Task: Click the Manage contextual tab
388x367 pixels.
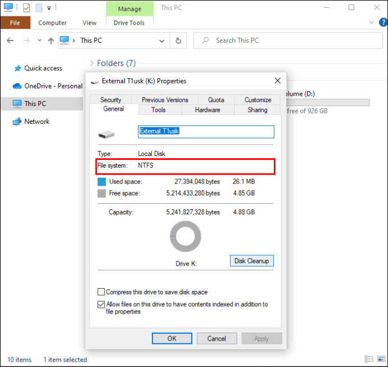Action: [130, 9]
